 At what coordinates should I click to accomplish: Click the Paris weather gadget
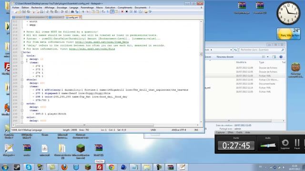coord(288,34)
